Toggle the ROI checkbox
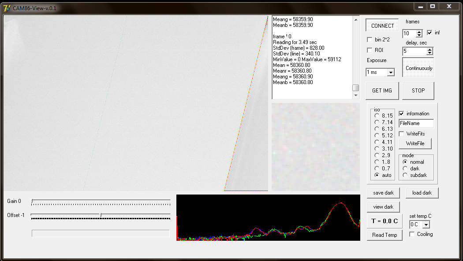Screen dimensions: 463x261 tap(370, 50)
